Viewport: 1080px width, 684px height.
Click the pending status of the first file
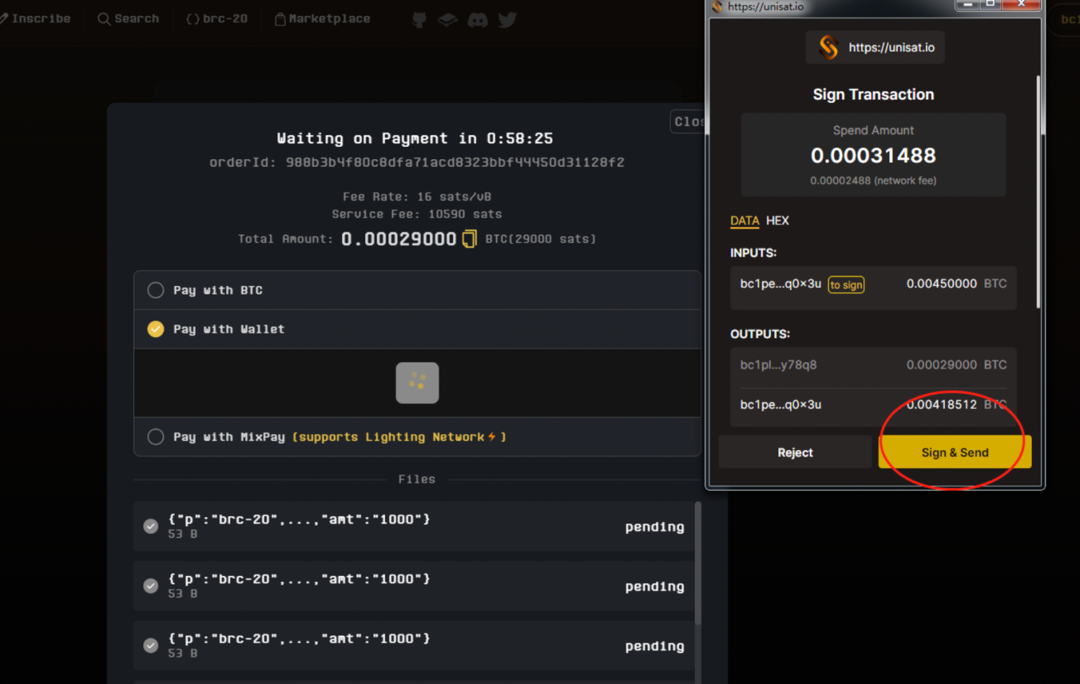tap(654, 527)
